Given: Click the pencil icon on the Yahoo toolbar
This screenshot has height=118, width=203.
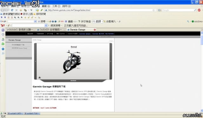Looking at the screenshot, I should [x=9, y=25].
